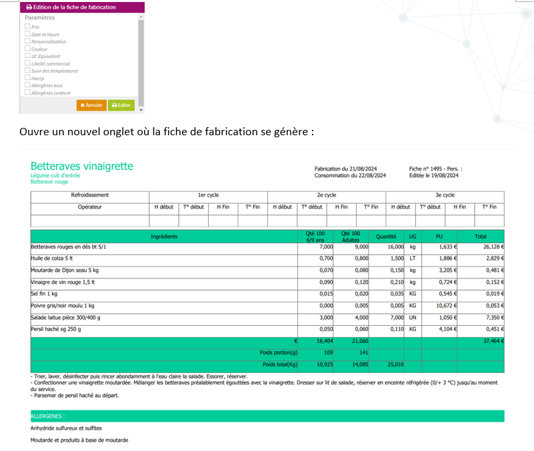Click the Refroidissement header cell
Viewport: 534px width, 451px height.
point(90,197)
